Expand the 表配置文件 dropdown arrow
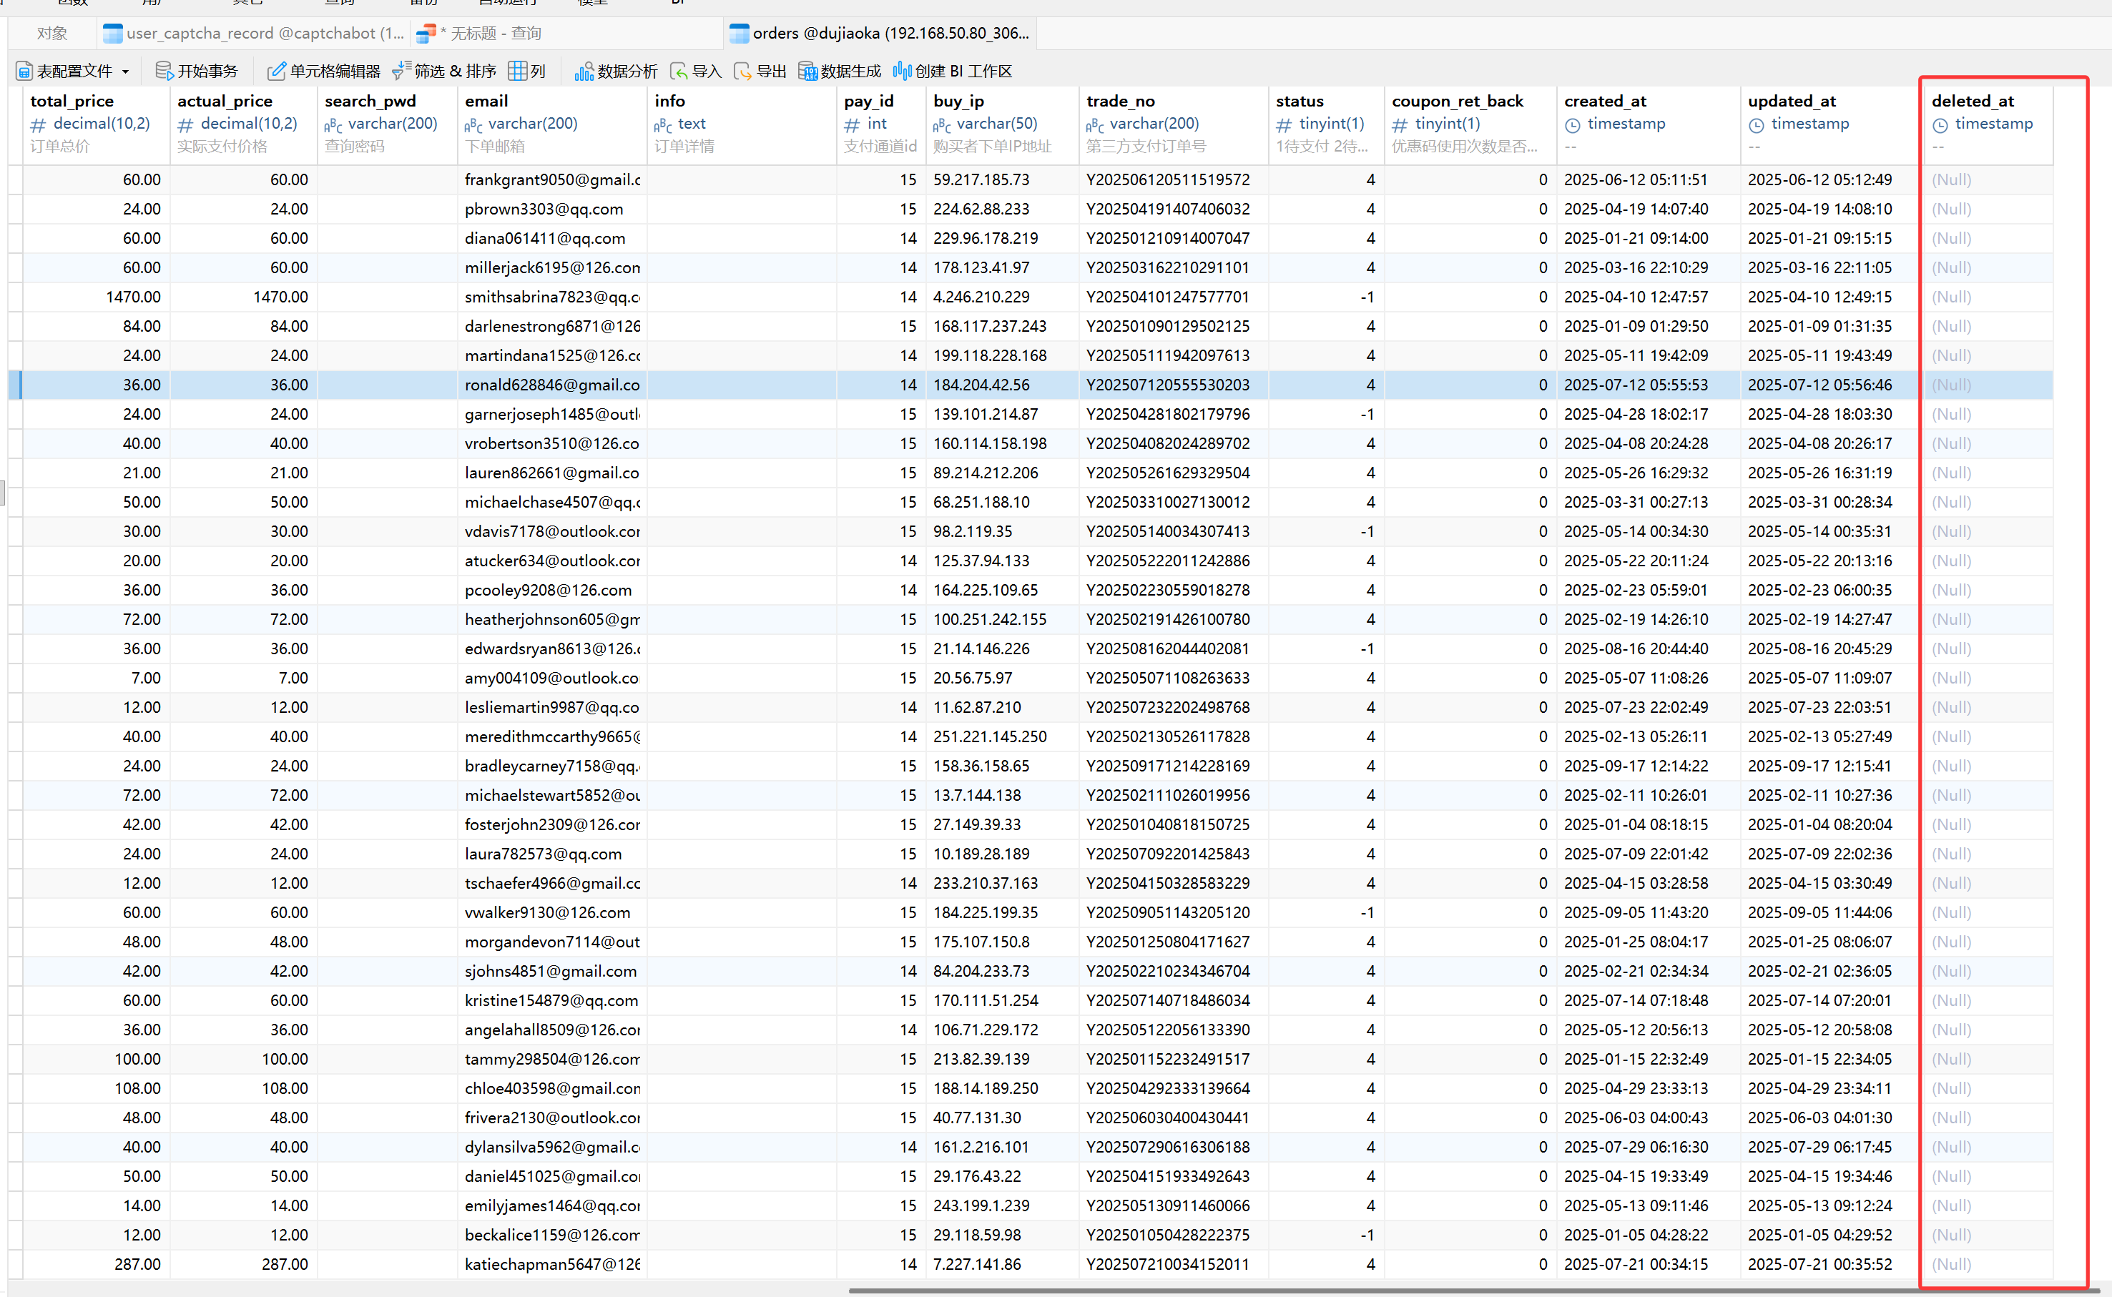2112x1297 pixels. (125, 71)
